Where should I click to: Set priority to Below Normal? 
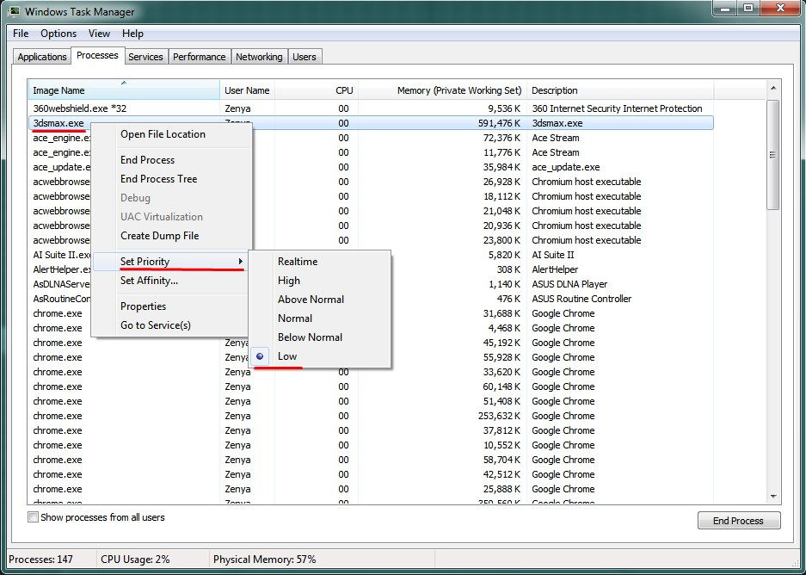pos(310,337)
